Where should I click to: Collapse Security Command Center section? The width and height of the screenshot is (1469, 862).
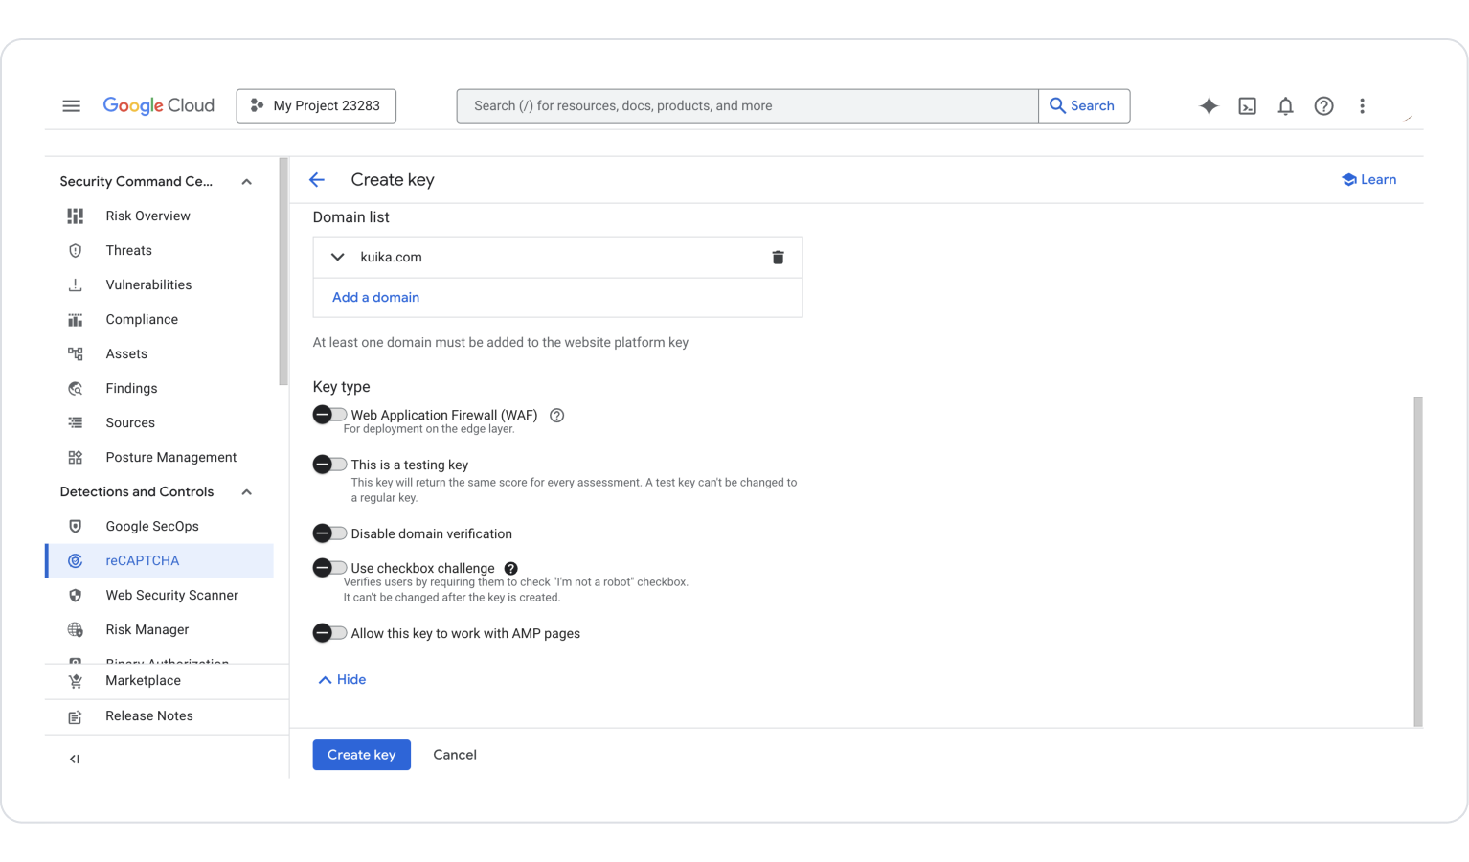coord(246,182)
